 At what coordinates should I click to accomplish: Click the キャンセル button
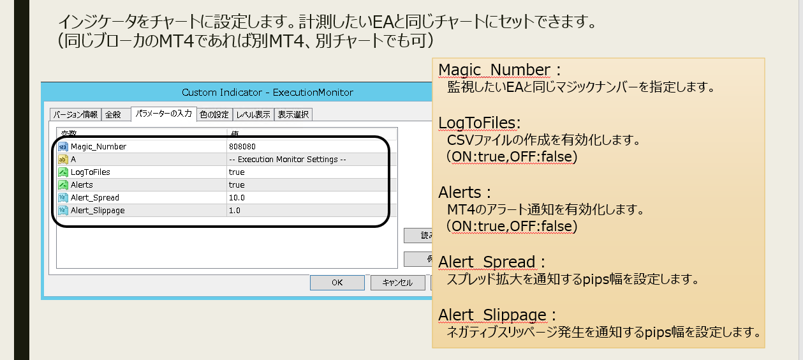[x=397, y=283]
